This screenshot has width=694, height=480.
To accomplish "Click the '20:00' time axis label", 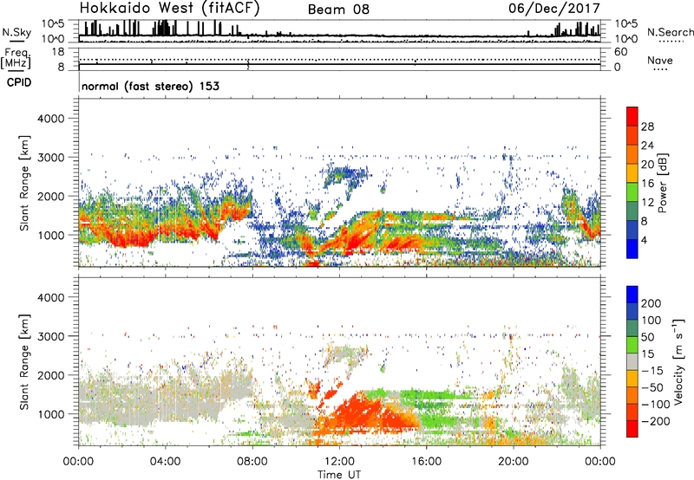I will tap(513, 461).
